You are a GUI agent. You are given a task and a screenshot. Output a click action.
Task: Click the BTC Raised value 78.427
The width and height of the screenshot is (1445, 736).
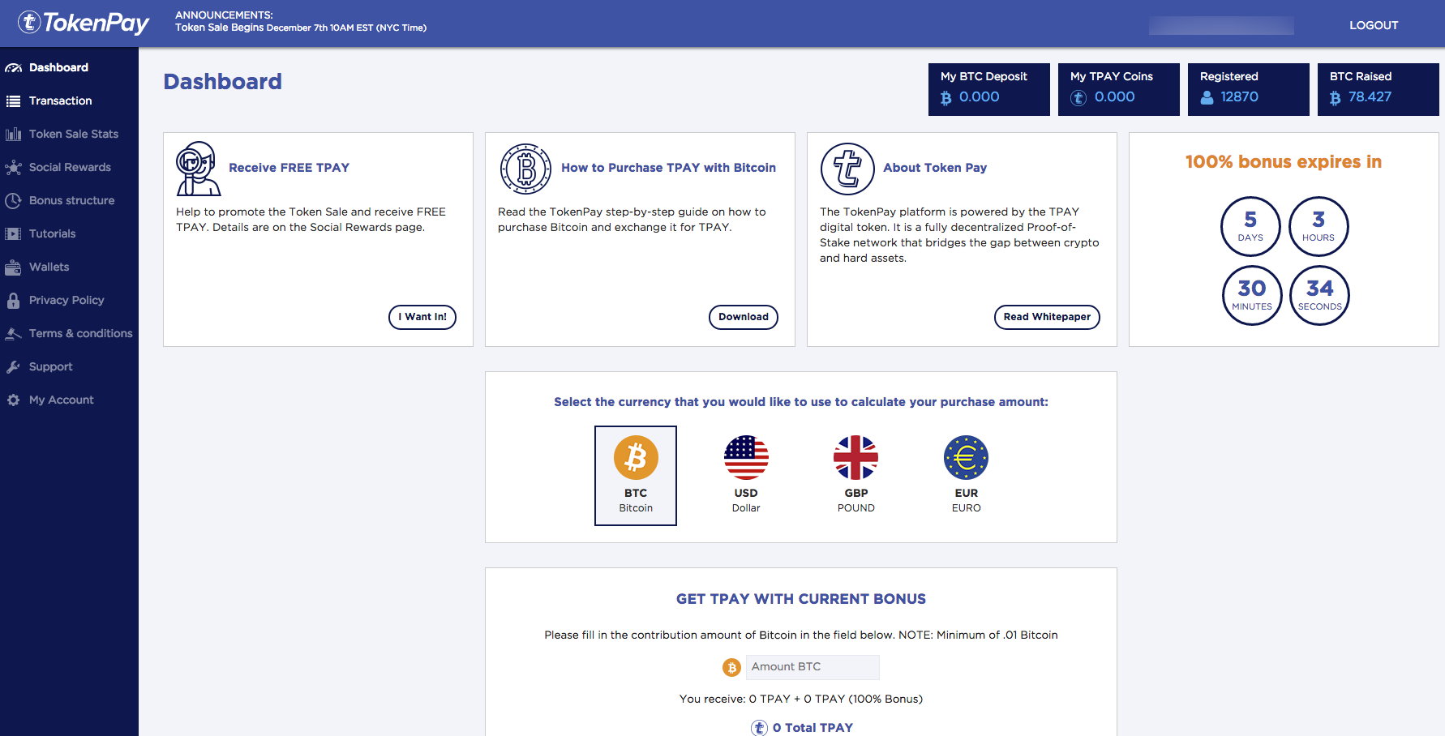pos(1370,97)
